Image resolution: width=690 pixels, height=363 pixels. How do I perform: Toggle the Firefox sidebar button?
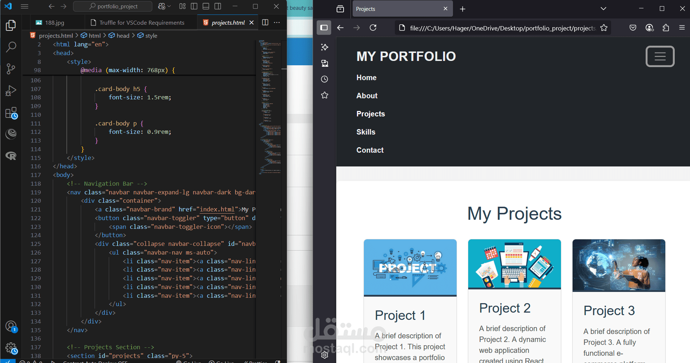click(324, 28)
